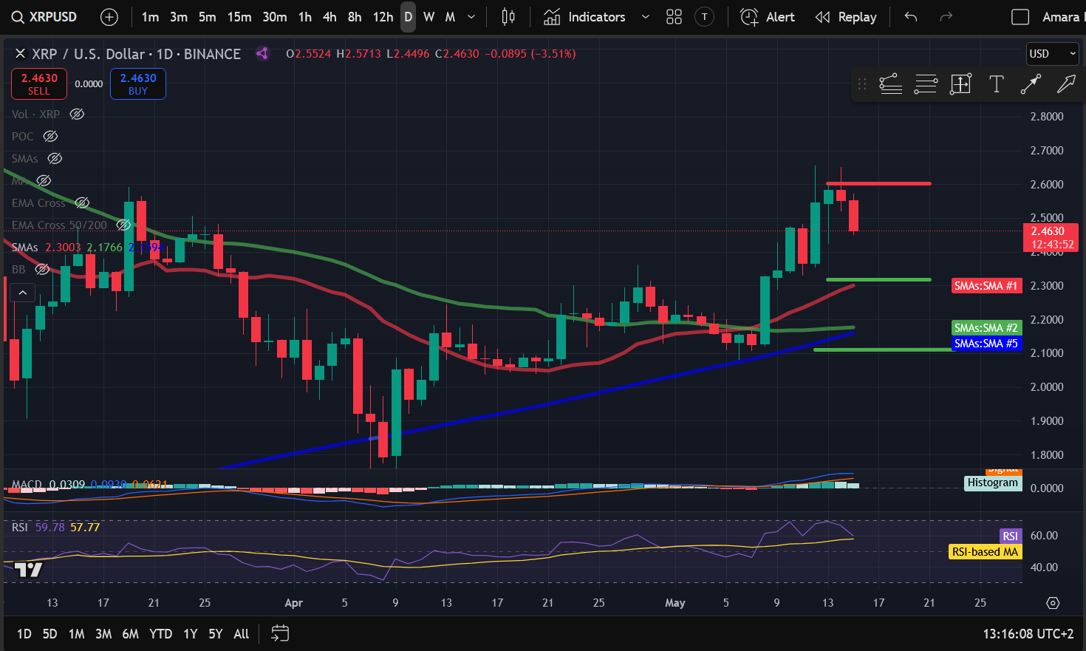This screenshot has width=1086, height=651.
Task: Toggle visibility of POC indicator
Action: [x=50, y=136]
